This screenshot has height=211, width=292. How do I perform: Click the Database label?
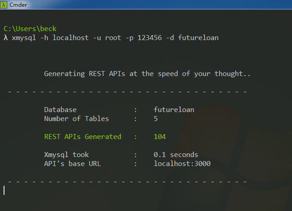pyautogui.click(x=60, y=110)
